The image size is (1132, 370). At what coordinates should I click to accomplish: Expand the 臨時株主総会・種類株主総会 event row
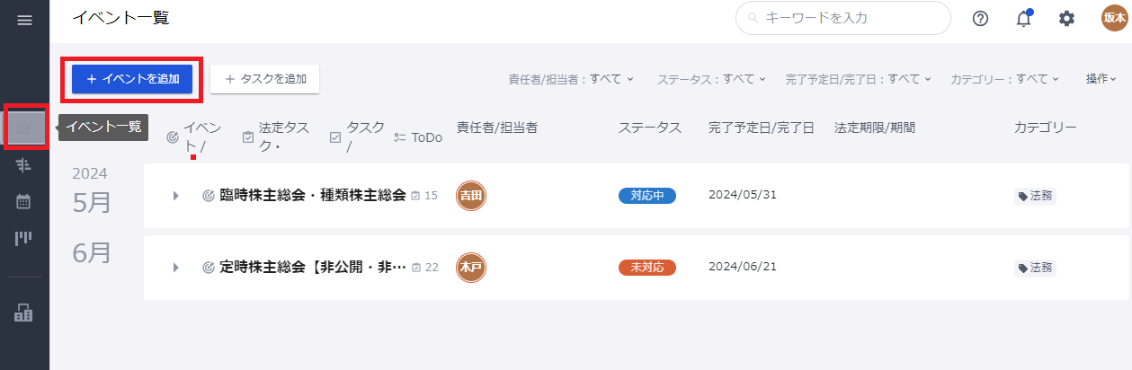click(176, 195)
